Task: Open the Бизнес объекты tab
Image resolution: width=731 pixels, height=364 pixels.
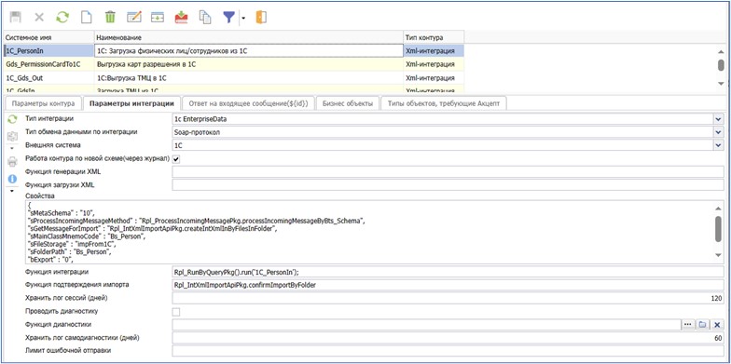Action: point(348,103)
